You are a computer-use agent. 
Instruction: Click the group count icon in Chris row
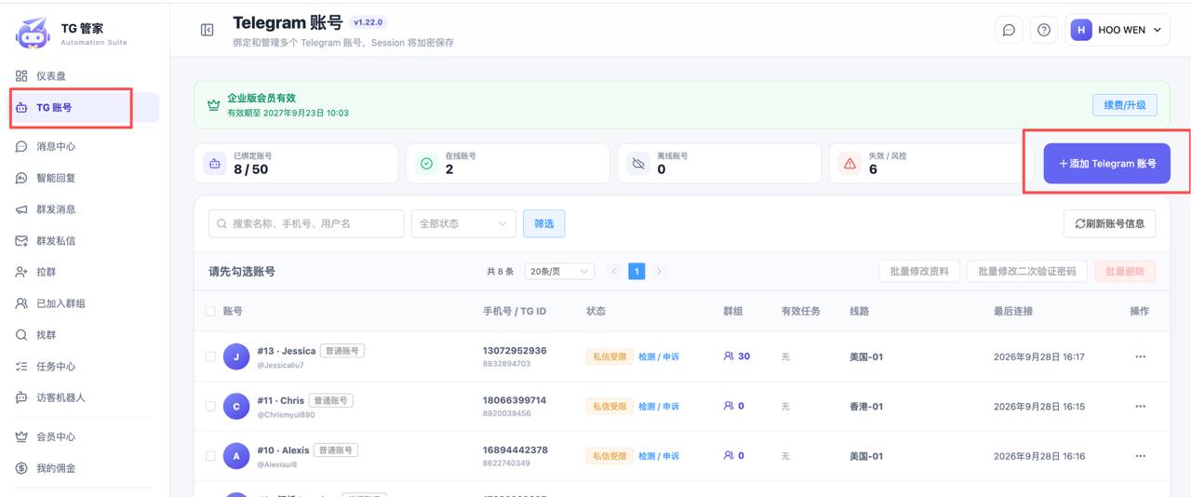729,406
